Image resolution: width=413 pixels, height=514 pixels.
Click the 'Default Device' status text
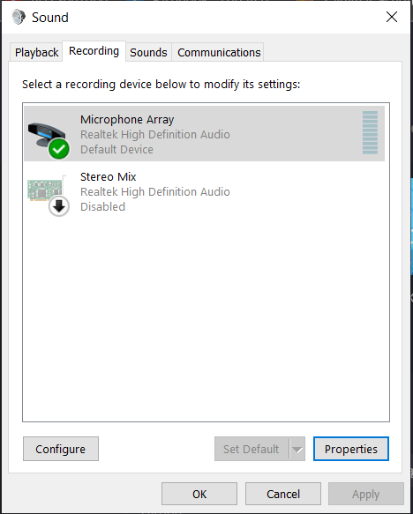click(x=116, y=150)
